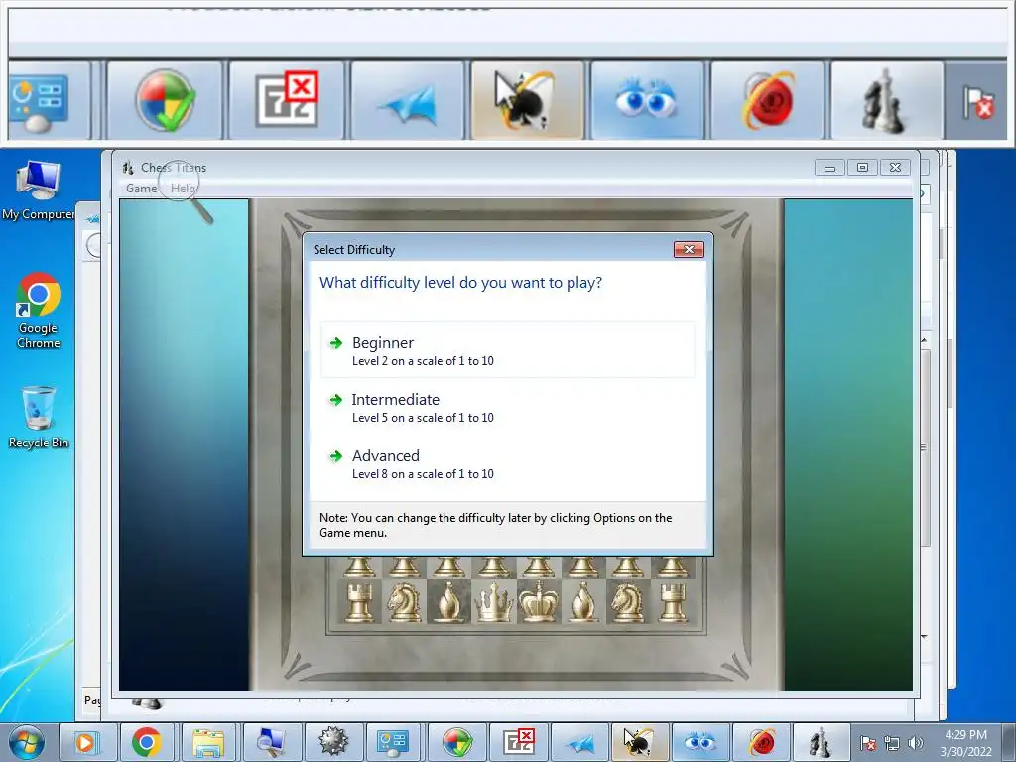
Task: Choose Intermediate difficulty level
Action: pyautogui.click(x=507, y=407)
